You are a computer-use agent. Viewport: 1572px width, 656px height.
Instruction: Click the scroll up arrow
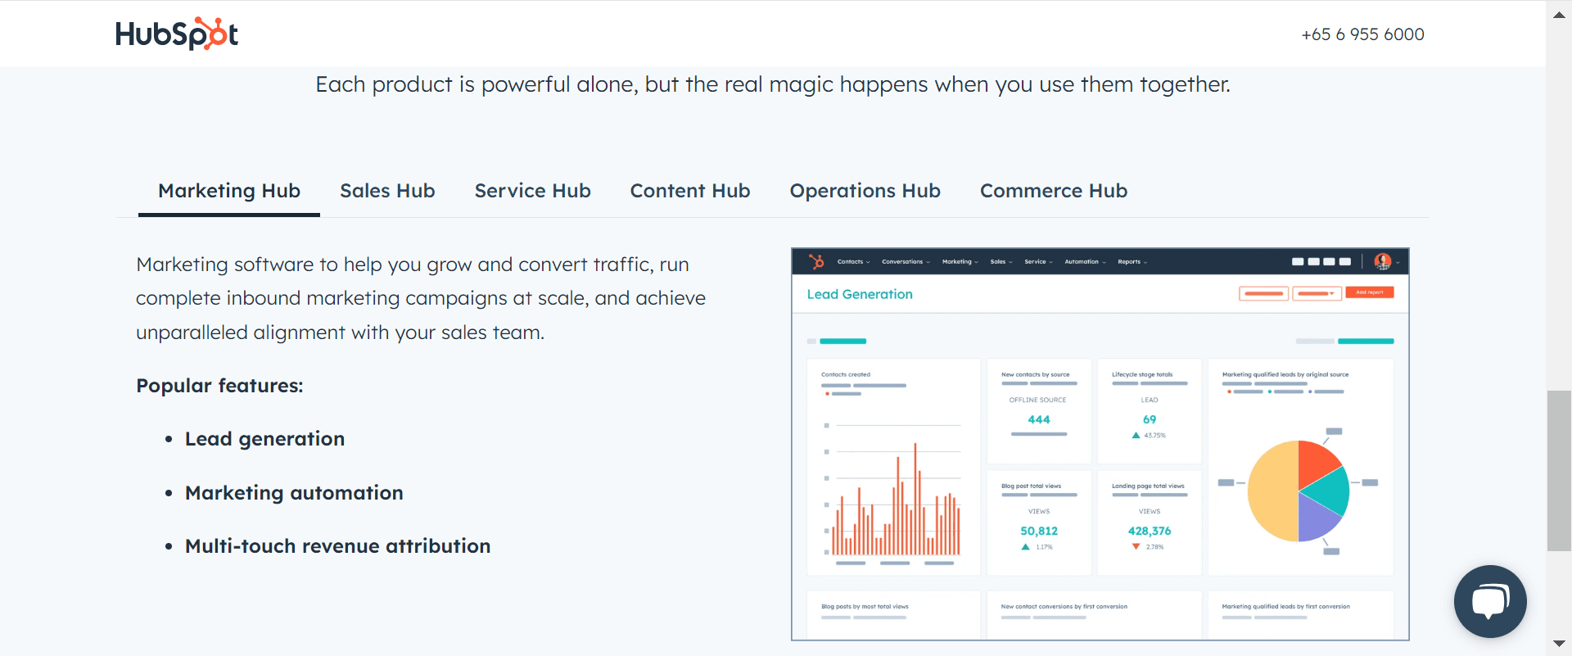pyautogui.click(x=1559, y=14)
